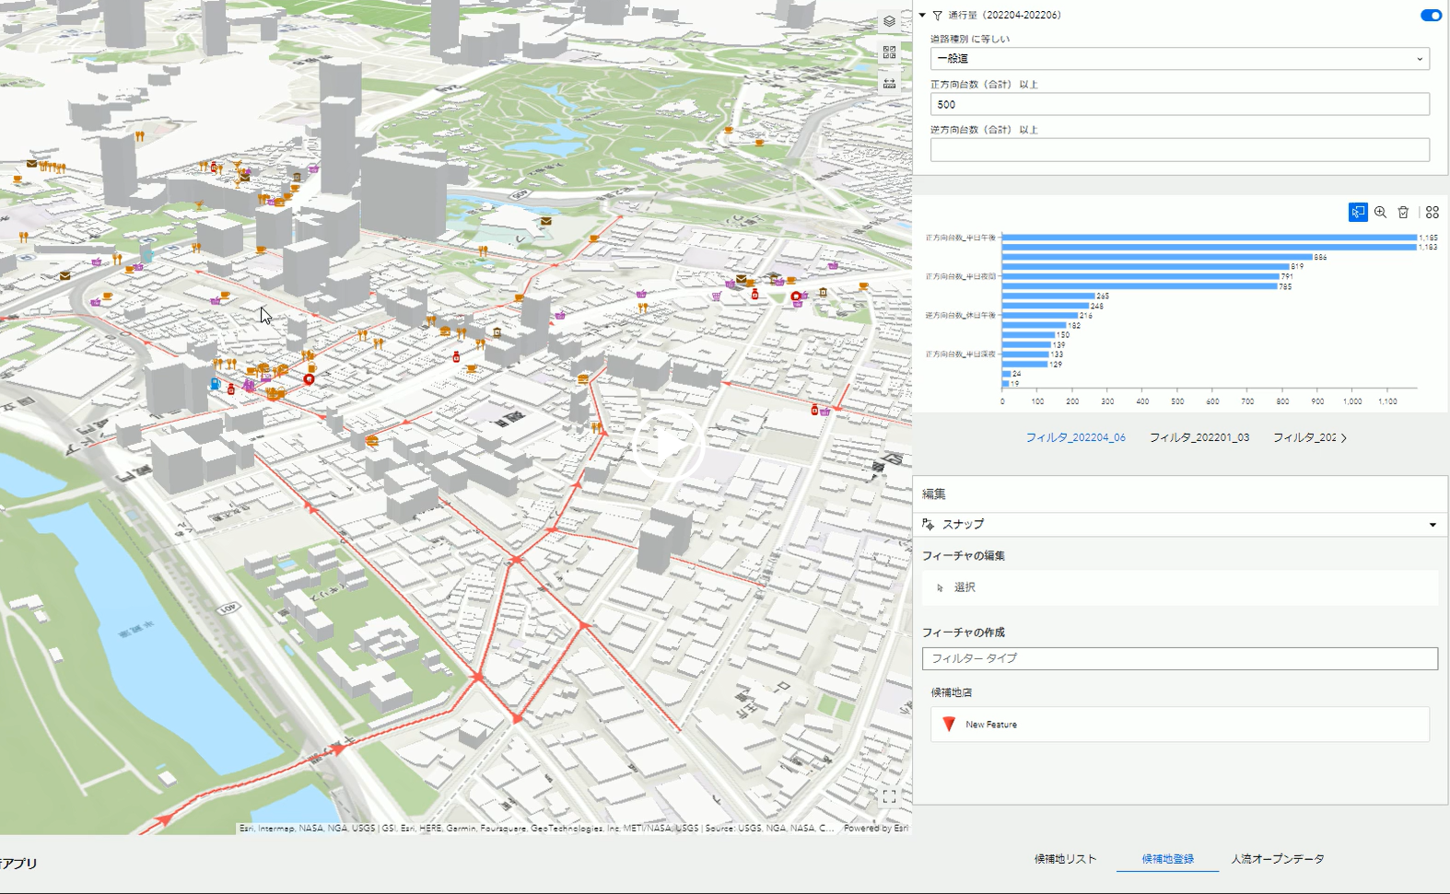Click the basemap gallery grid icon
The width and height of the screenshot is (1450, 894).
click(889, 52)
